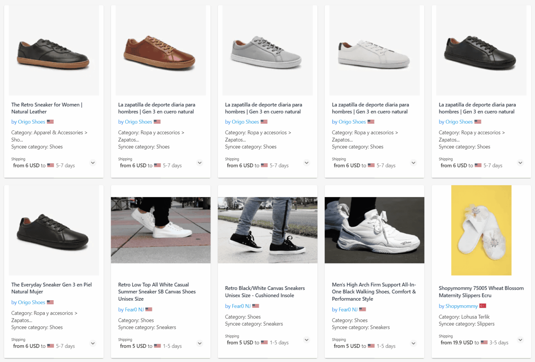Click the yellow-background maternity slippers image

click(x=481, y=230)
